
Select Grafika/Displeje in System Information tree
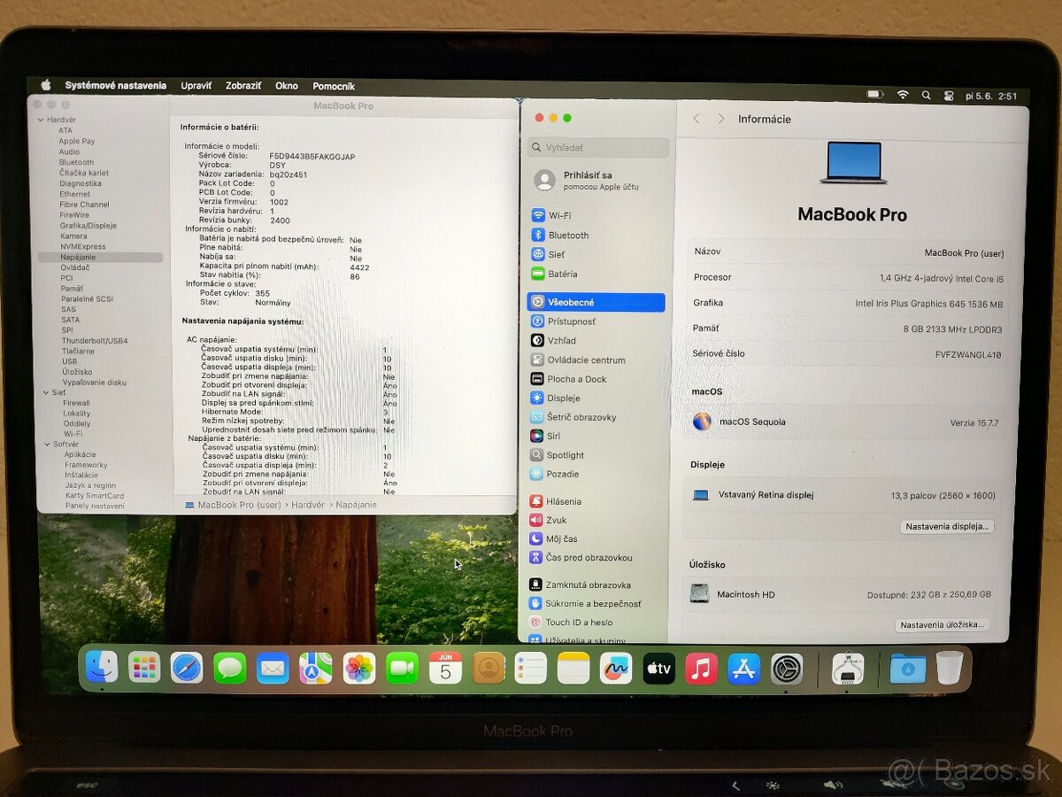88,226
